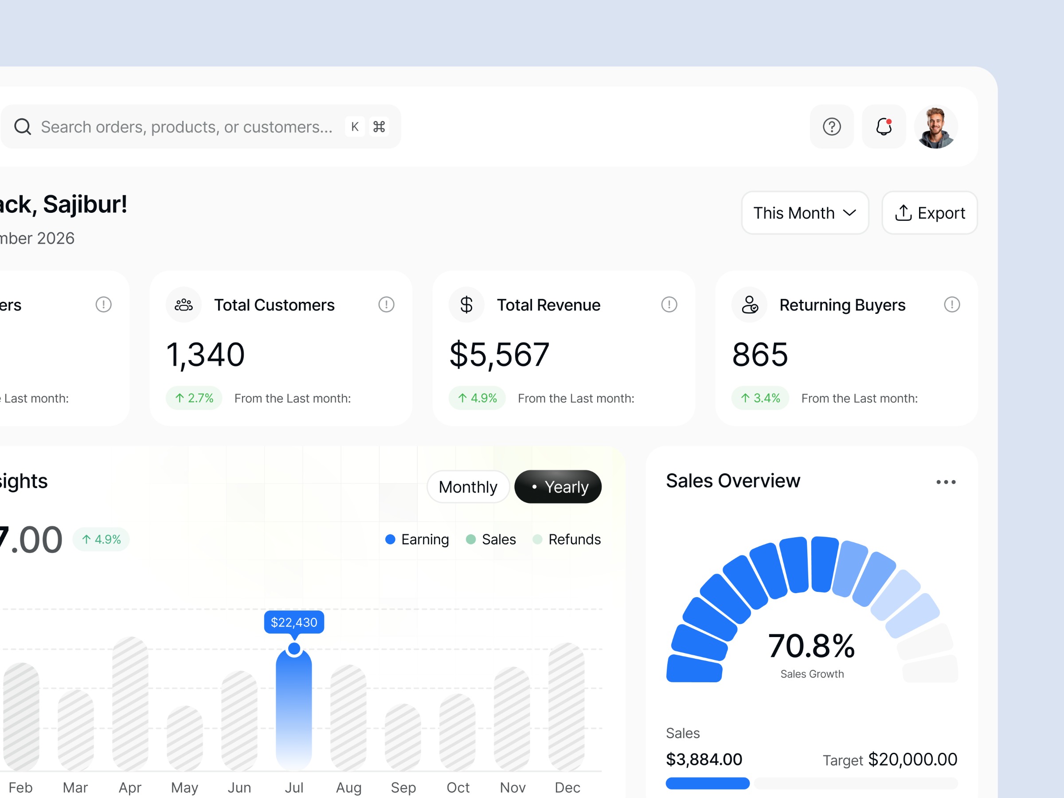This screenshot has width=1064, height=798.
Task: Open the notification bell with red badge
Action: tap(884, 126)
